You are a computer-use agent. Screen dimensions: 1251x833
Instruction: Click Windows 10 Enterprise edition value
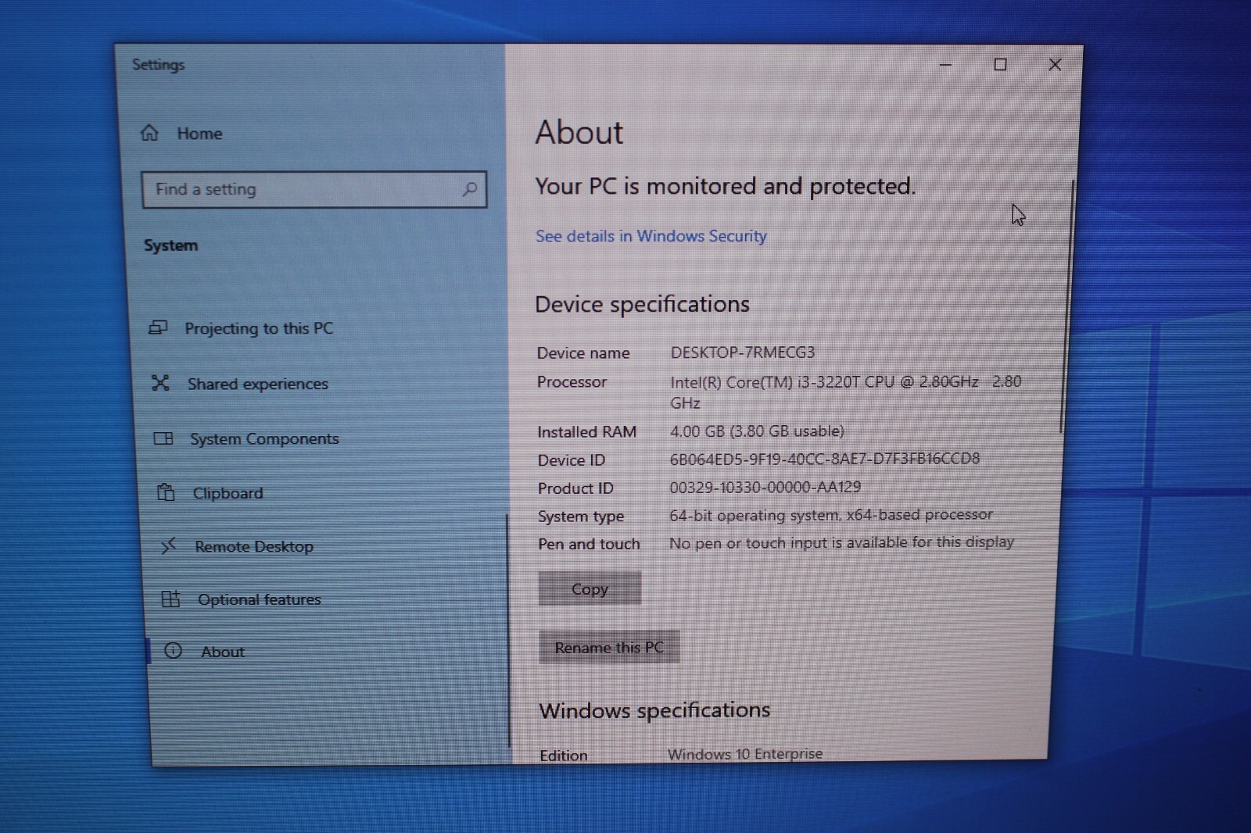pos(745,754)
